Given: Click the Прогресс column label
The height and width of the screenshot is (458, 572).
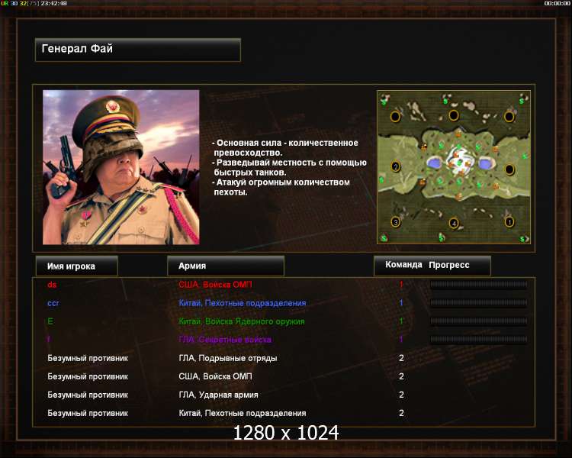Looking at the screenshot, I should tap(449, 265).
